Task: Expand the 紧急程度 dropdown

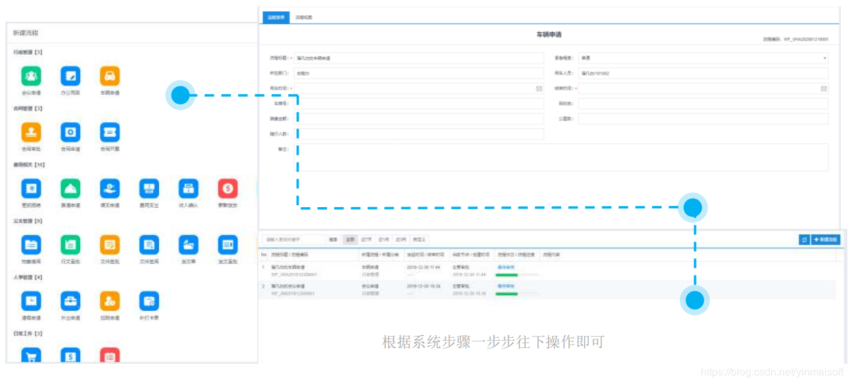Action: (702, 58)
